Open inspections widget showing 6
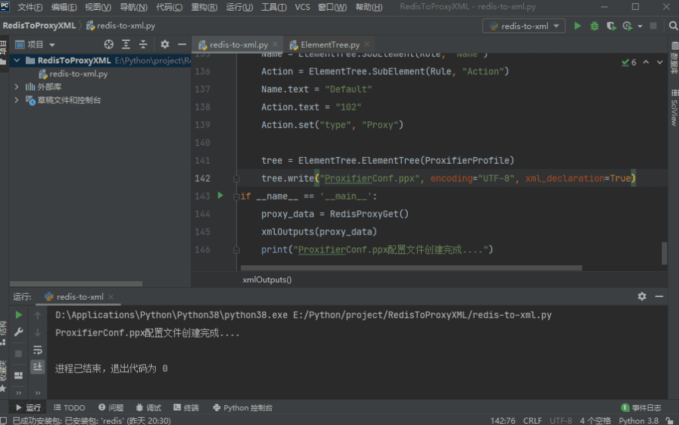 pyautogui.click(x=629, y=63)
